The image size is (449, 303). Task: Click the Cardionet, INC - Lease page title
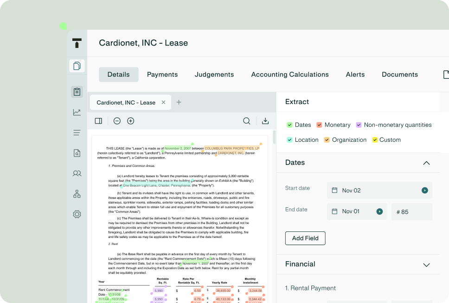pyautogui.click(x=143, y=43)
